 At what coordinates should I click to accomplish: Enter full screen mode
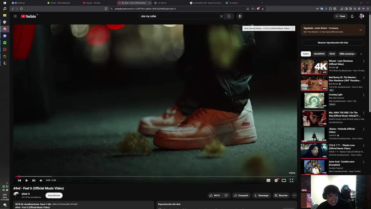pos(291,180)
